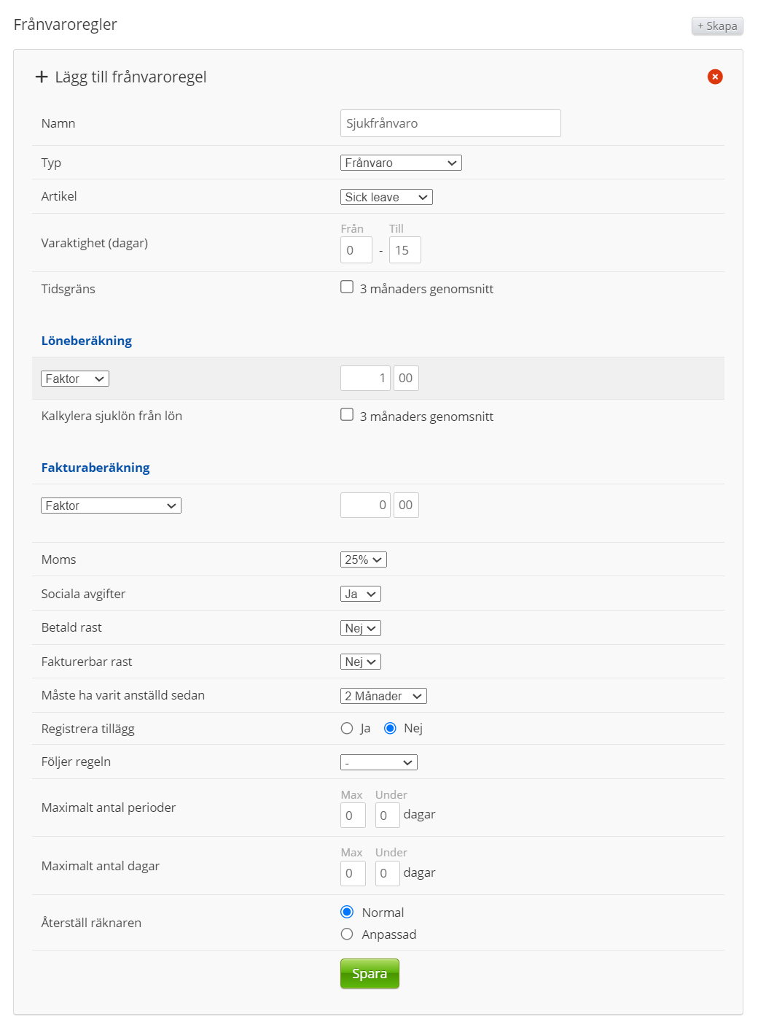Select Normal for Återställ räknaren
The image size is (758, 1030).
pos(347,912)
